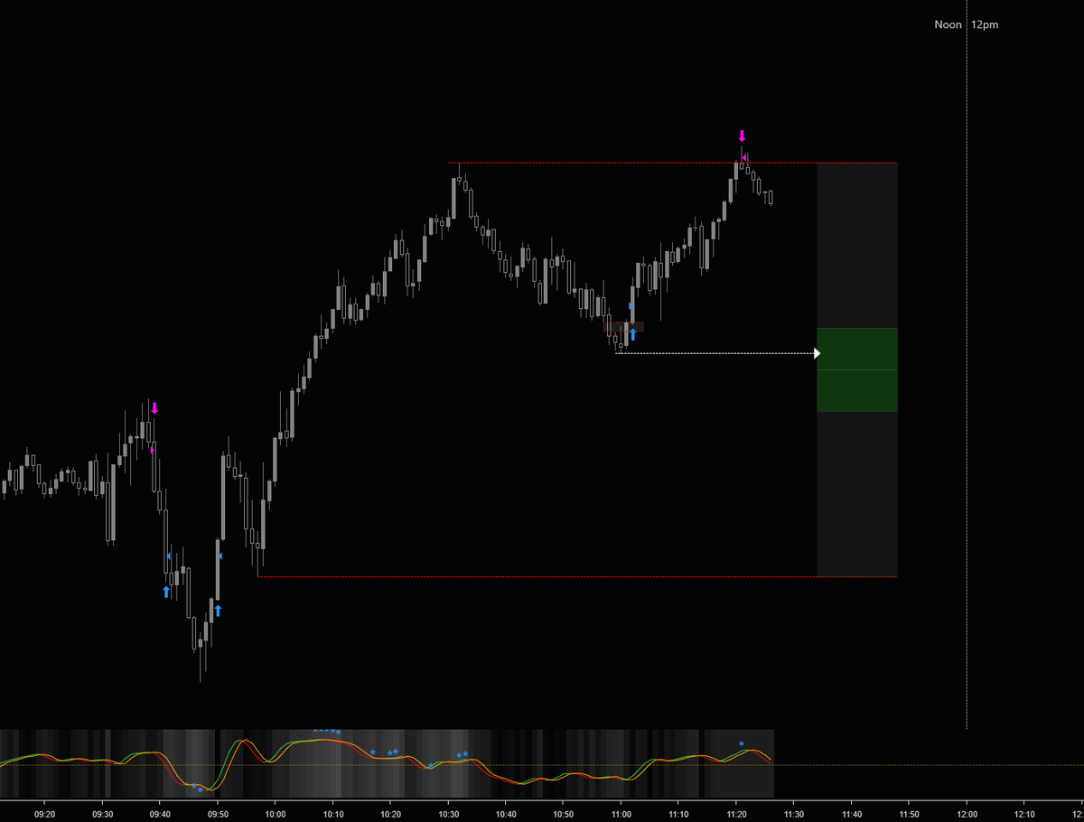Click the 09:30 time axis label

(x=103, y=813)
